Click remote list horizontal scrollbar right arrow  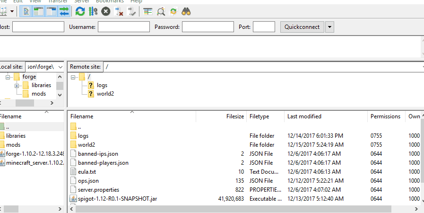coord(416,209)
